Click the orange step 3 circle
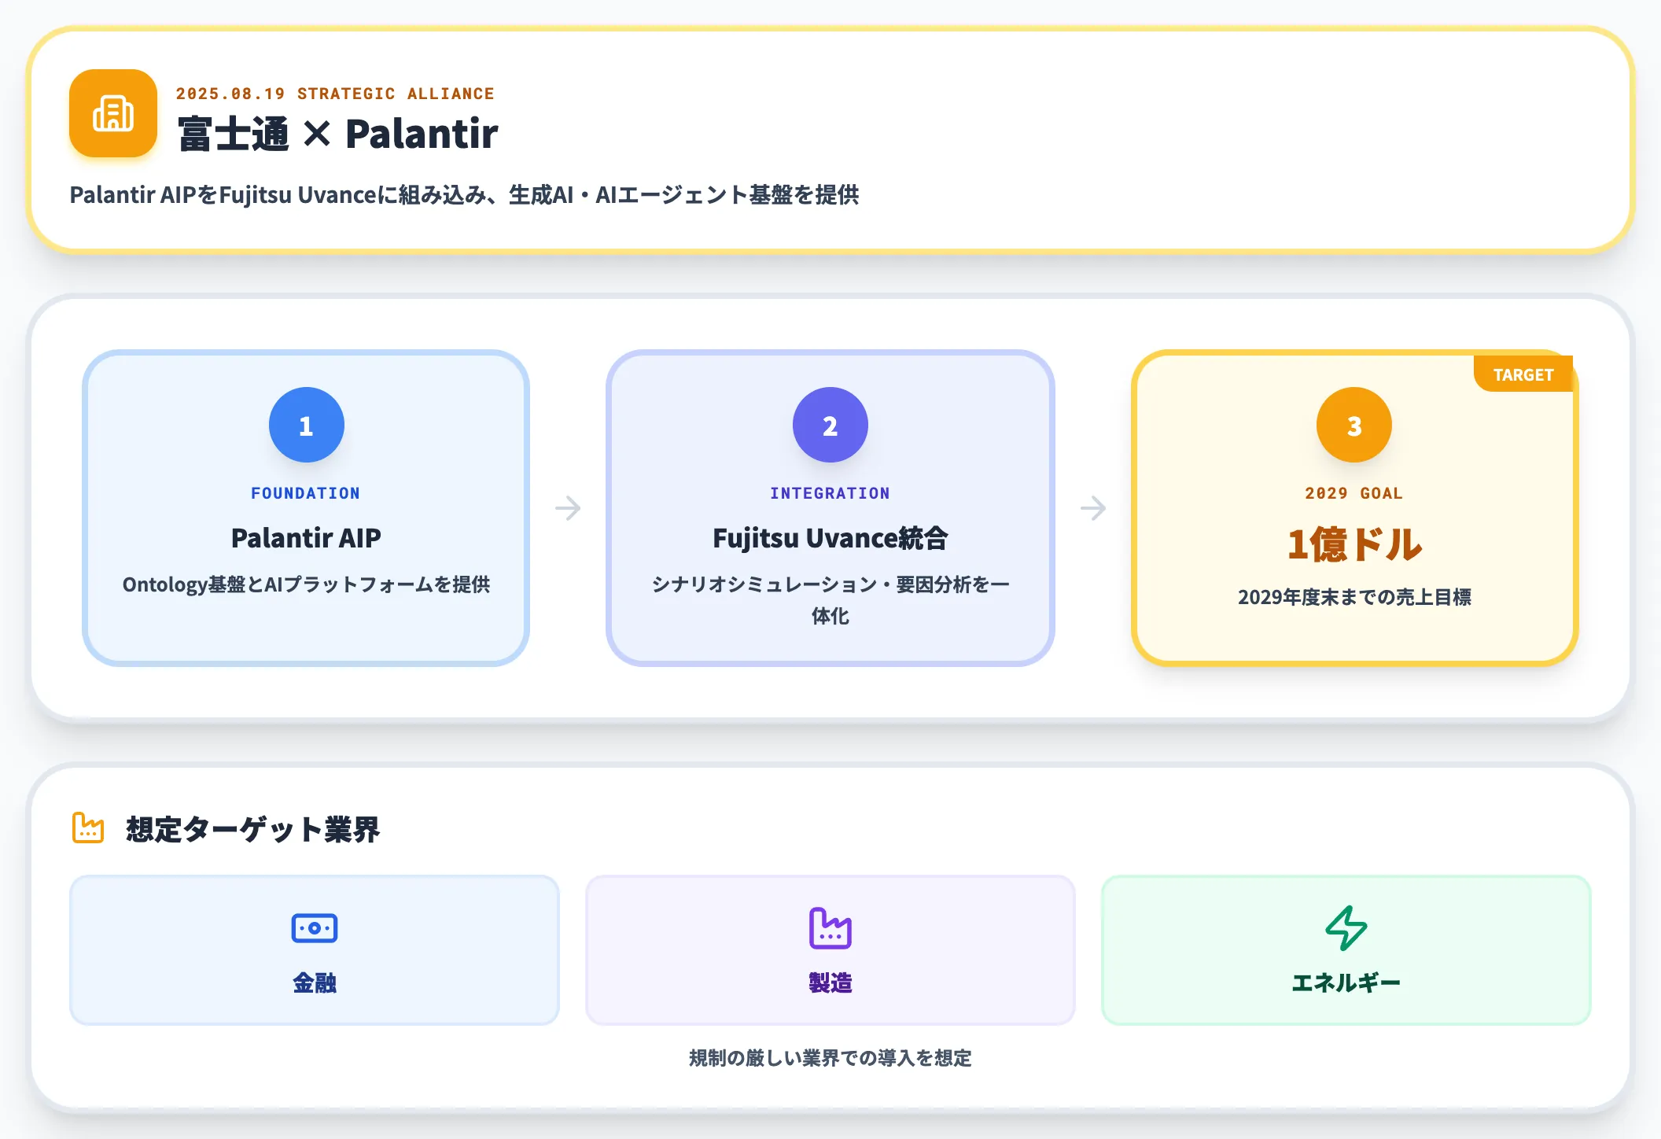 click(x=1354, y=425)
